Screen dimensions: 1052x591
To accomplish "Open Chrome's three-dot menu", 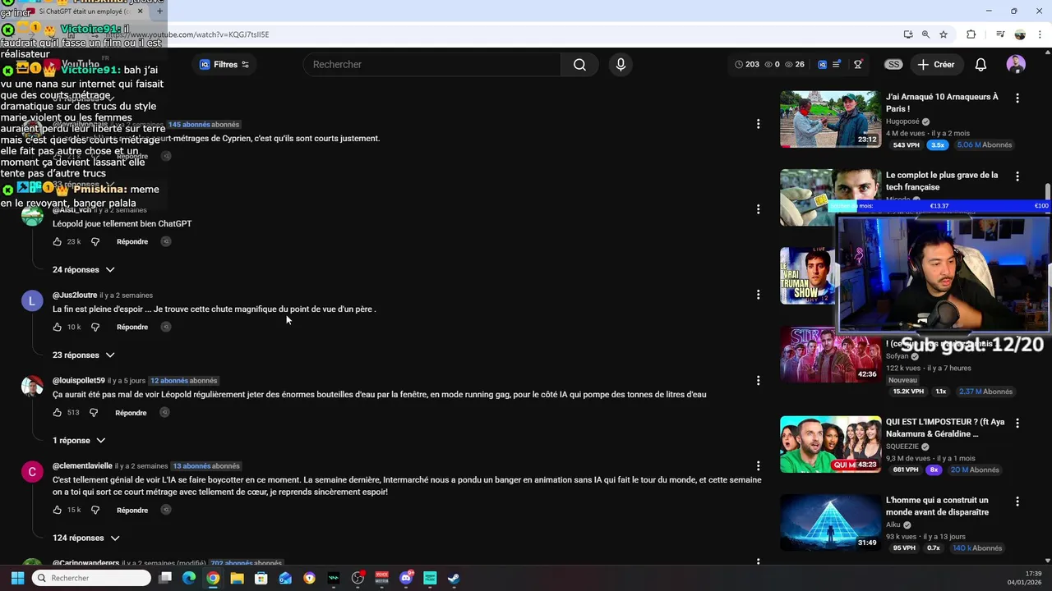I will 1040,34.
